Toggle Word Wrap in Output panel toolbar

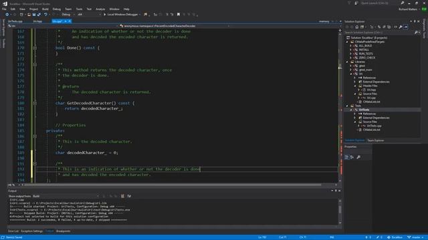(x=129, y=196)
